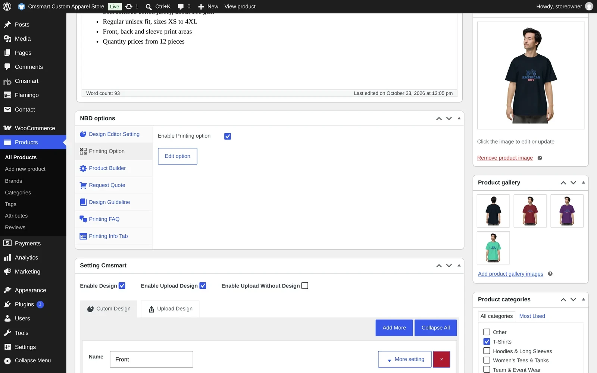Collapse the Setting Cmsmart panel toggle arrow
Screen dimensions: 597x373
[x=459, y=266]
